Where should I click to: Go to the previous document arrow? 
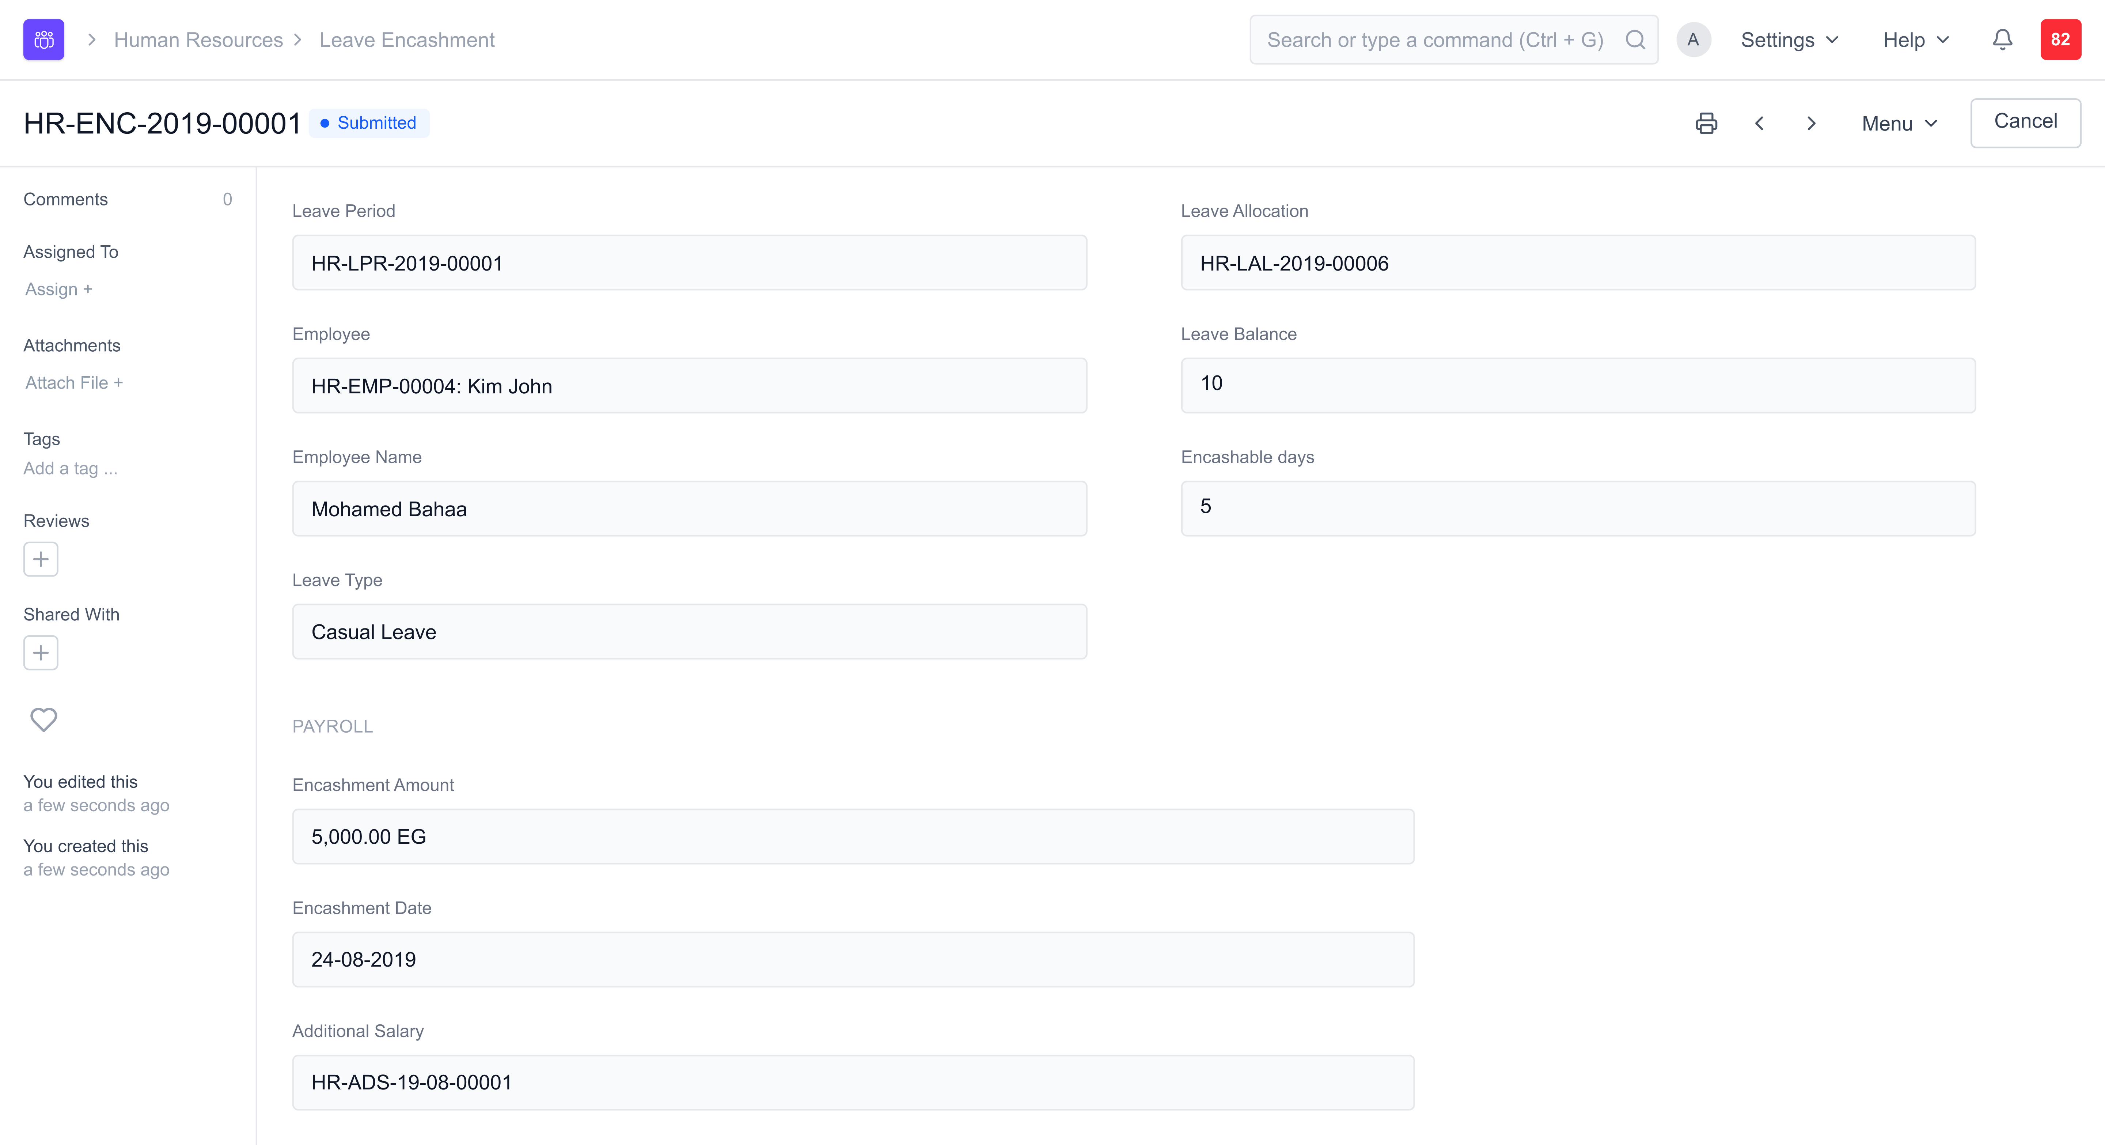pyautogui.click(x=1759, y=124)
